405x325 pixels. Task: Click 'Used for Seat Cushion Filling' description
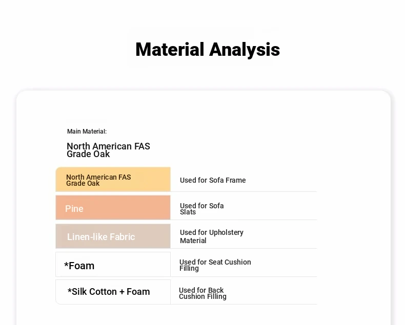[x=215, y=265]
